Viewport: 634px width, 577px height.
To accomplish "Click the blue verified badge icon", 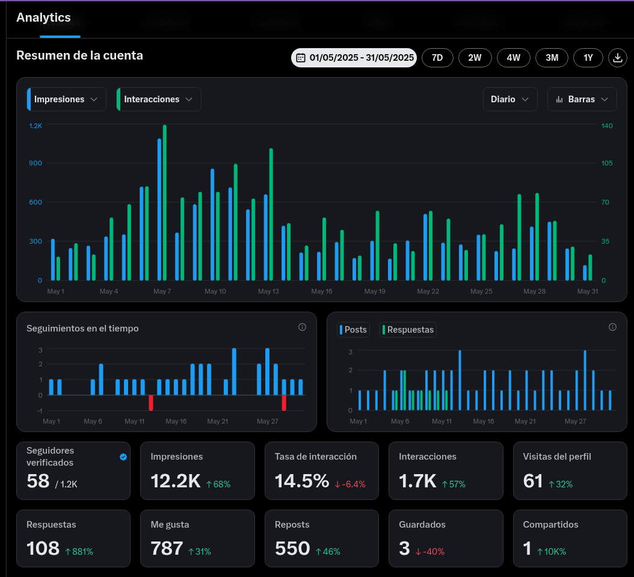I will 123,457.
